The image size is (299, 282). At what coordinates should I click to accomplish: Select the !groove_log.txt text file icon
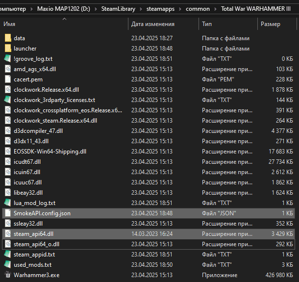pyautogui.click(x=8, y=59)
